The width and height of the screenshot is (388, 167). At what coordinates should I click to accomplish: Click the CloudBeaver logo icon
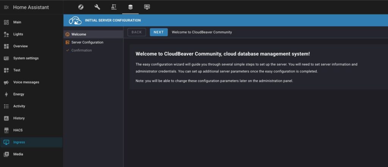pyautogui.click(x=75, y=20)
